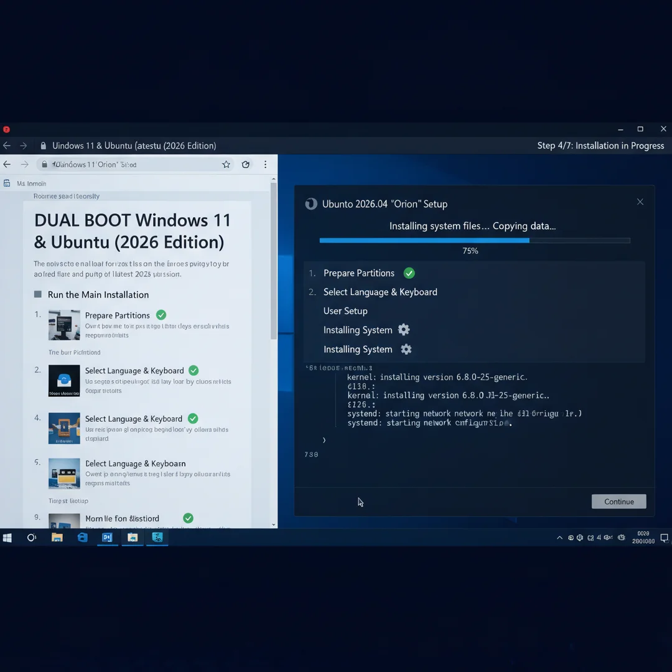Click the Ma Iornoin bookmark label
The height and width of the screenshot is (672, 672).
31,184
